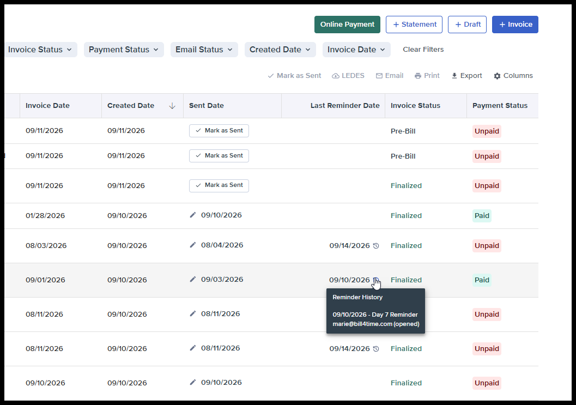Create a new invoice with + Invoice
Screen dimensions: 576x405
click(515, 25)
